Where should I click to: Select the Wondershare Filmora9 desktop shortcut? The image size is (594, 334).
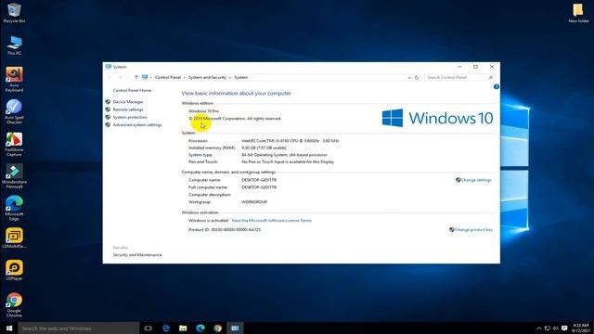click(x=14, y=176)
